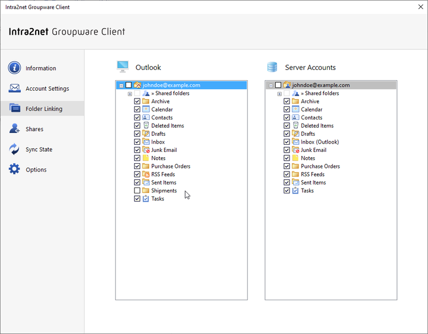Select Outlook Purchase Orders label

[x=171, y=166]
